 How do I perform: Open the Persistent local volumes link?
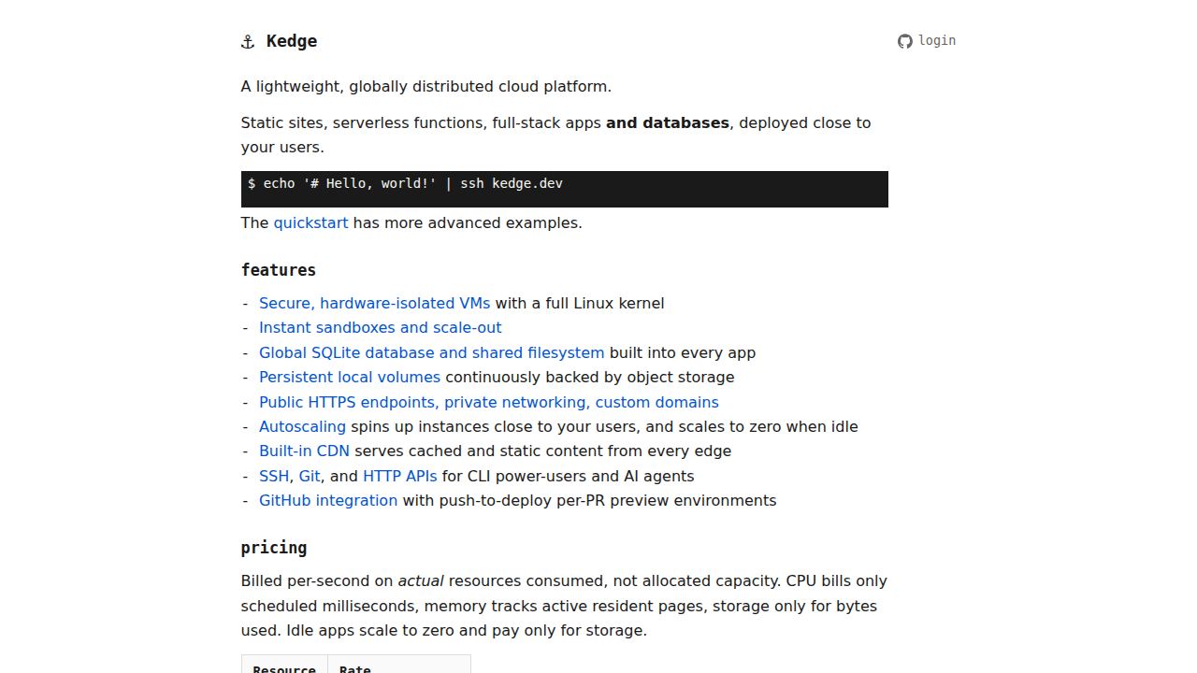click(x=350, y=377)
